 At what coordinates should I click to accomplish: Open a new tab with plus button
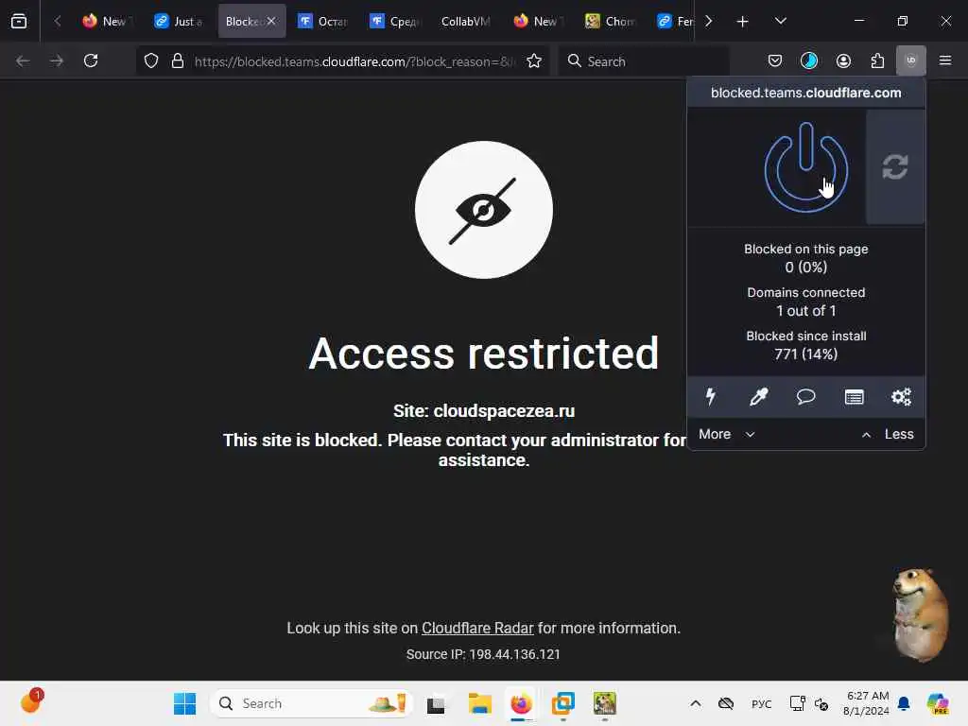tap(743, 22)
